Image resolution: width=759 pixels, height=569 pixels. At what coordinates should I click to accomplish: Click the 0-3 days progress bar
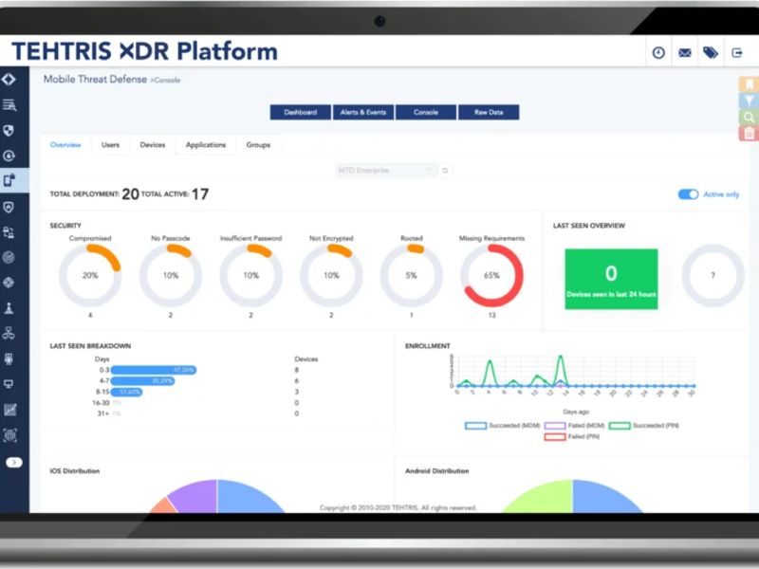pos(154,370)
